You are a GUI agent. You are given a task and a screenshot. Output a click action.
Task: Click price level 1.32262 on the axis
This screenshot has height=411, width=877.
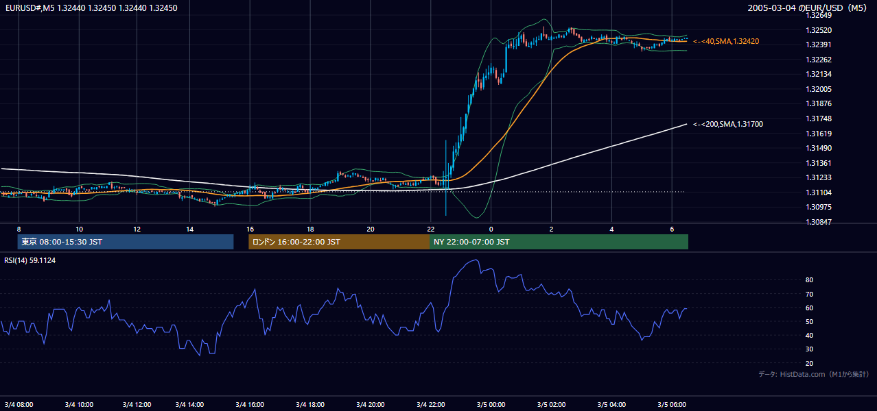coord(819,60)
